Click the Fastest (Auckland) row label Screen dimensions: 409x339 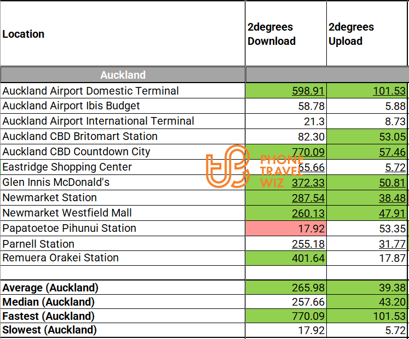coord(48,316)
